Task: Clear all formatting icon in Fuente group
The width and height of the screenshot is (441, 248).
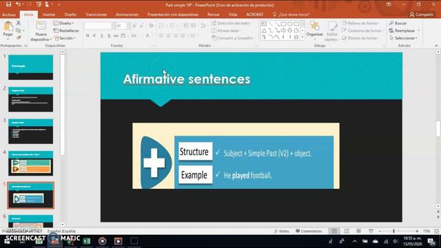Action: pyautogui.click(x=152, y=26)
